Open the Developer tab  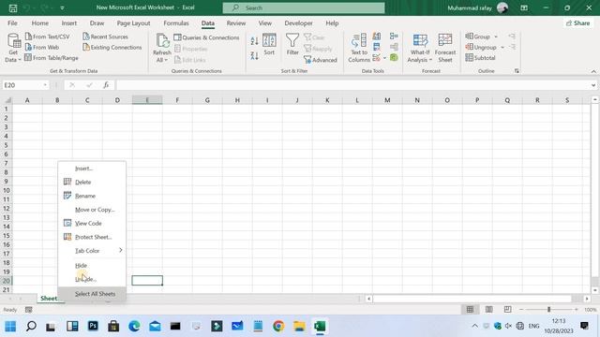pyautogui.click(x=298, y=22)
